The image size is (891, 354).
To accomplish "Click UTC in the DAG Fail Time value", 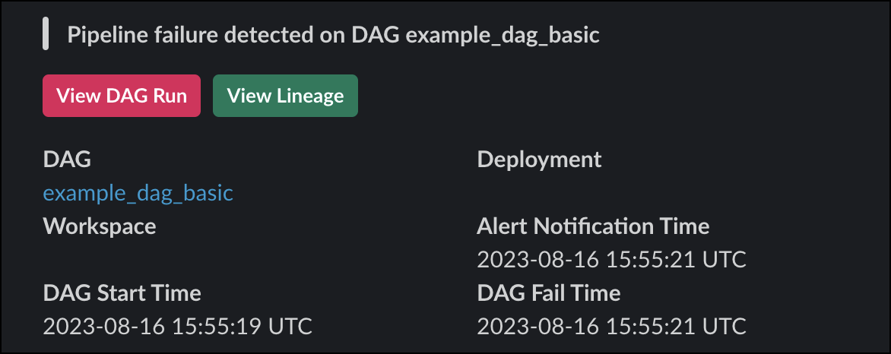I will tap(724, 327).
